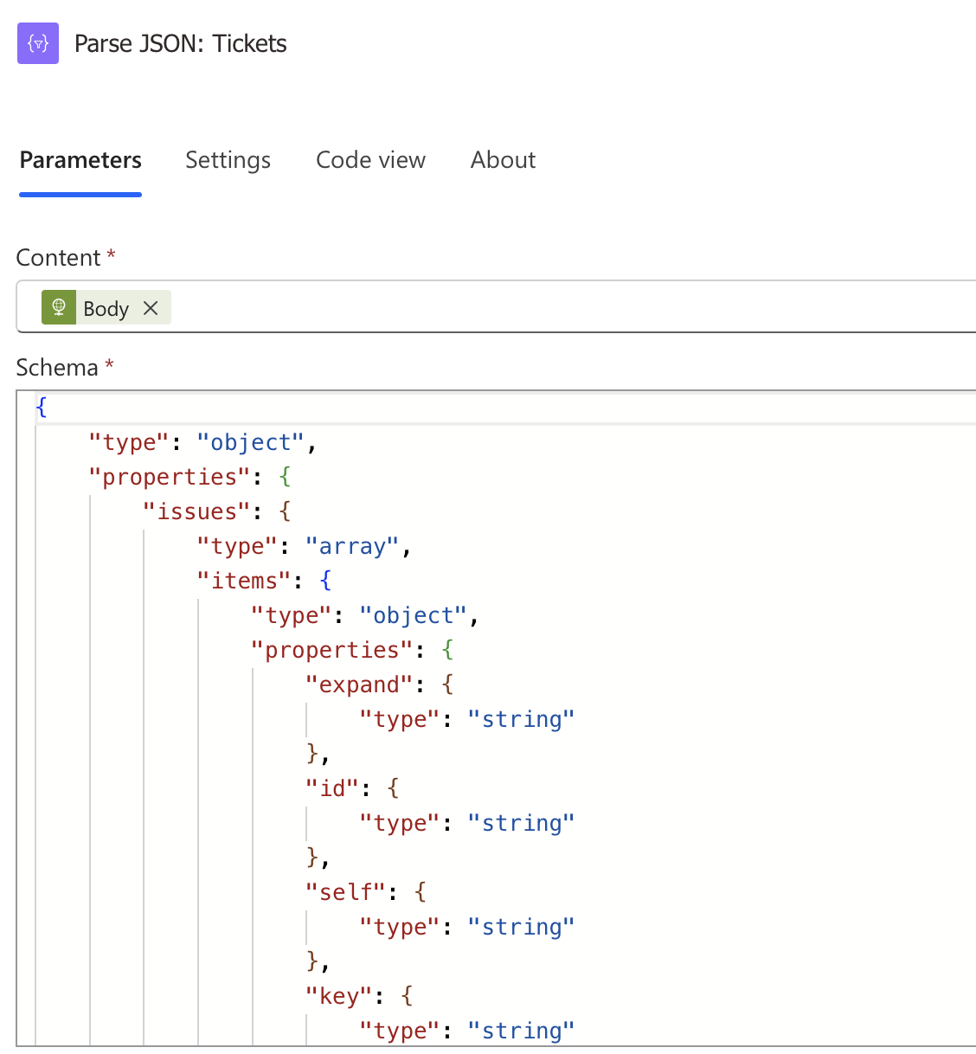Click "object" value under items
The width and height of the screenshot is (976, 1054).
413,615
